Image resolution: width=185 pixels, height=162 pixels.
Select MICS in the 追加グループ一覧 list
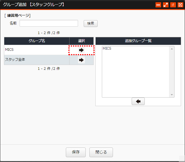click(x=107, y=49)
